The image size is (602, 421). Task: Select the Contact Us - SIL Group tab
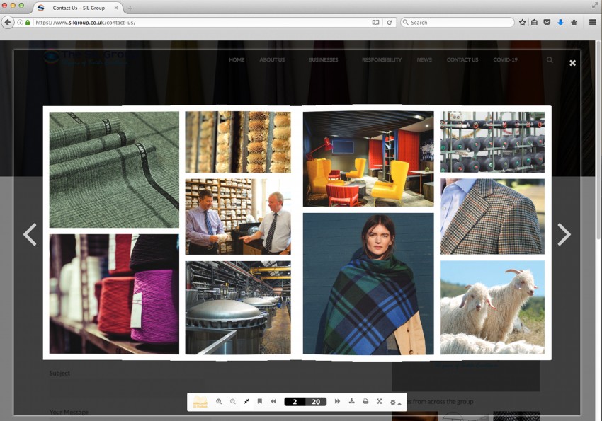pos(79,8)
